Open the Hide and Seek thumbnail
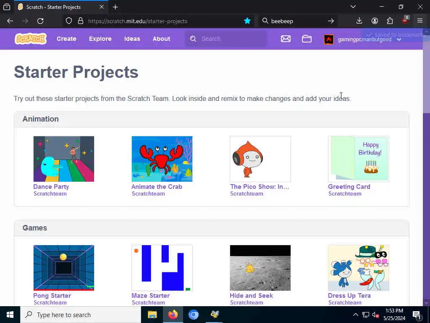 [260, 268]
